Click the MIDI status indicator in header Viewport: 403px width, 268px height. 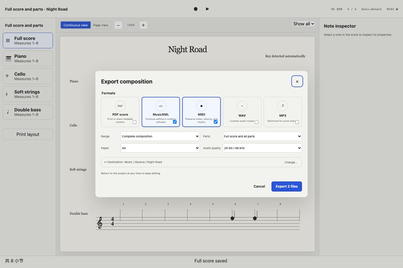(392, 9)
